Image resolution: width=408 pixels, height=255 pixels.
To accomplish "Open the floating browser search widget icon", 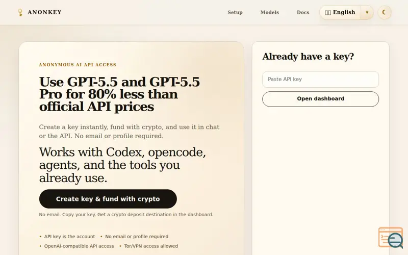I will click(390, 238).
